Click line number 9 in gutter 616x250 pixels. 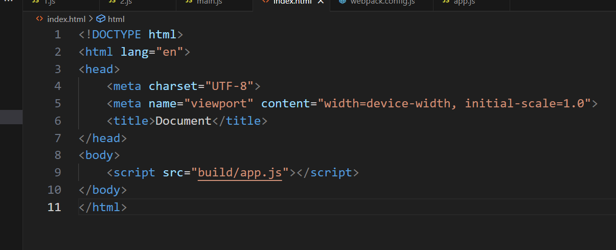[x=57, y=172]
